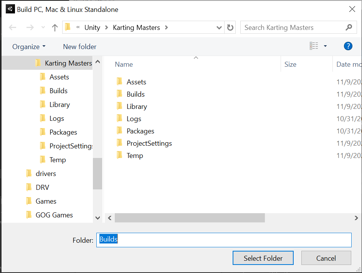Viewport: 362px width, 273px height.
Task: Click the Back navigation arrow
Action: click(13, 28)
